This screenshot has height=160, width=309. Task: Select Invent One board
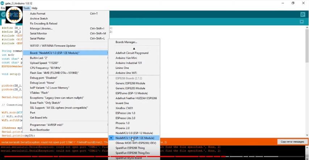pyautogui.click(x=134, y=103)
